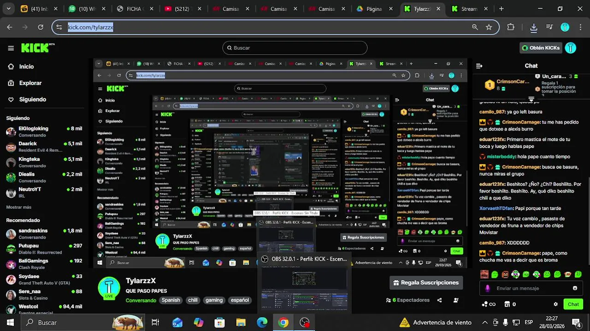Click the green Chat send button
590x331 pixels.
point(573,304)
